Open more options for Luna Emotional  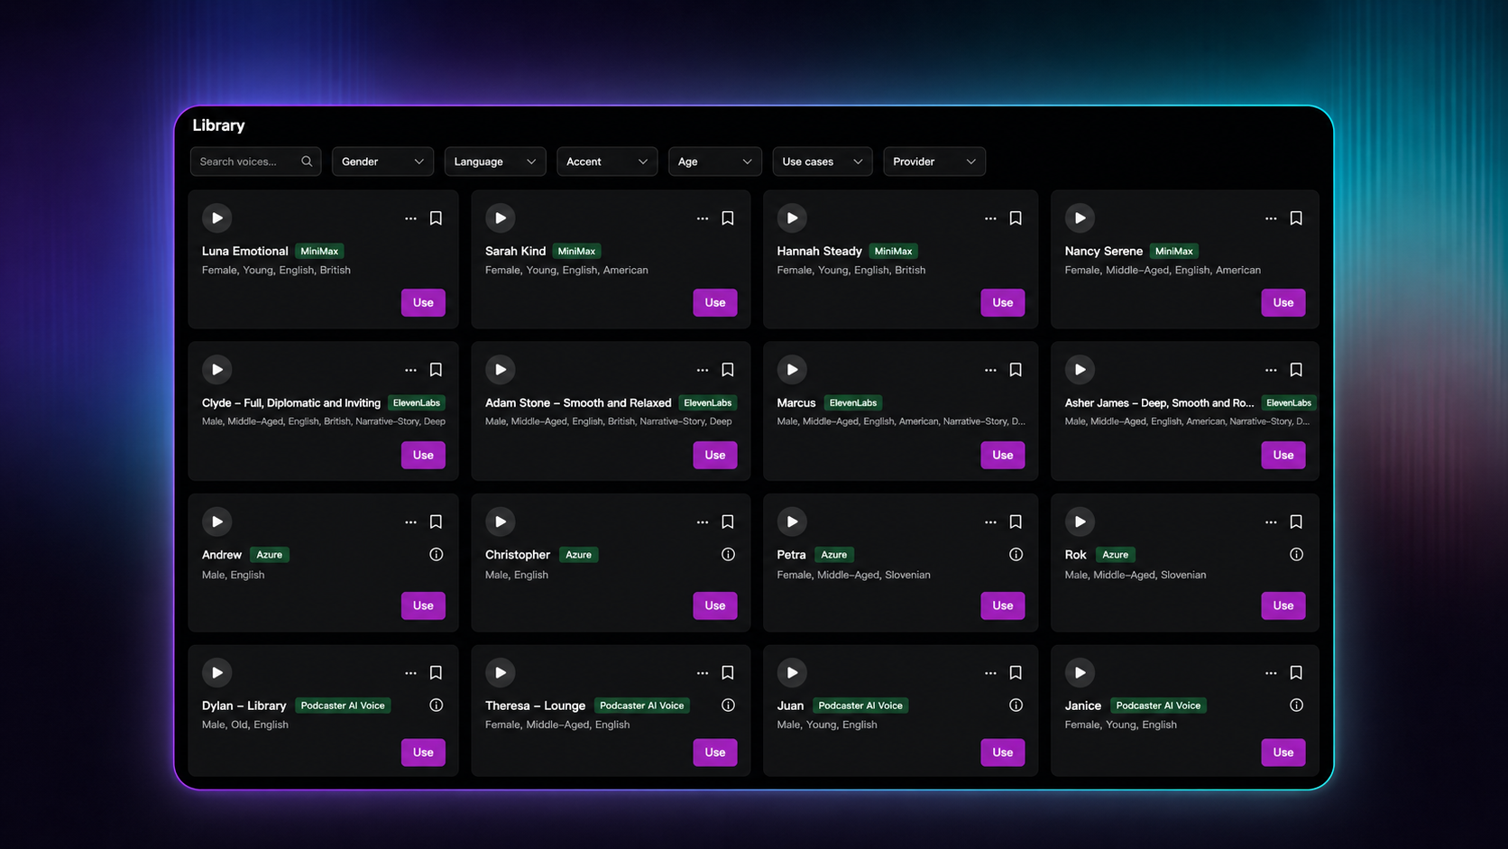(410, 218)
